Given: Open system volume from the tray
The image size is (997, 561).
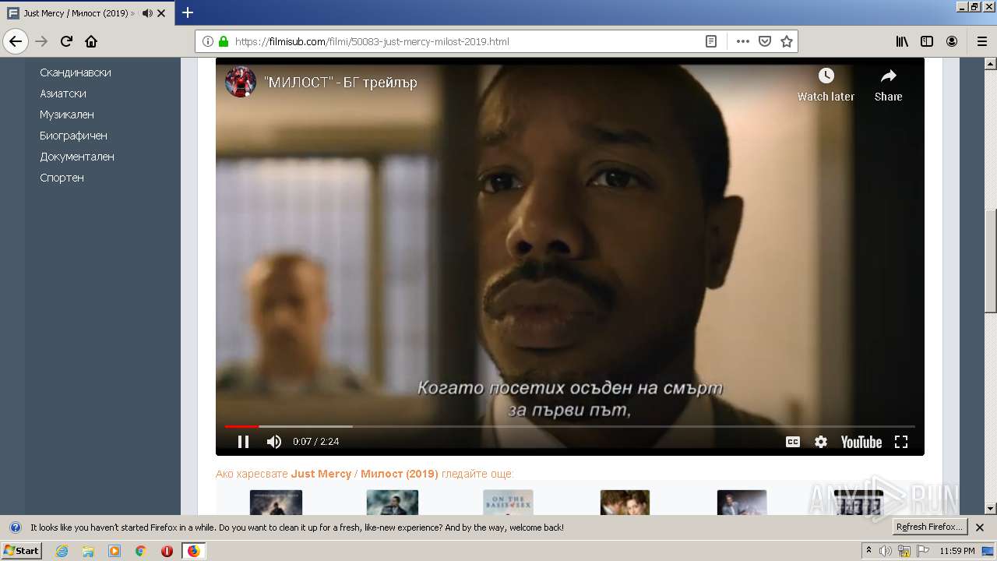Looking at the screenshot, I should [x=886, y=551].
